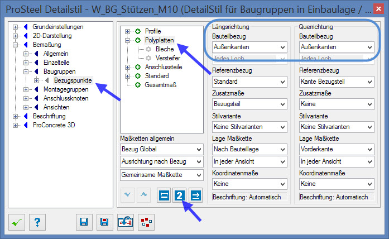Click Längsrichtung Beschriftung: Automatisch field
Image resolution: width=389 pixels, height=239 pixels.
[249, 197]
